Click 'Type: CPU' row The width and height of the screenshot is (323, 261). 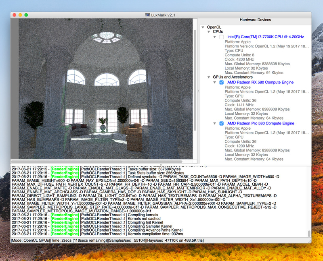[234, 51]
